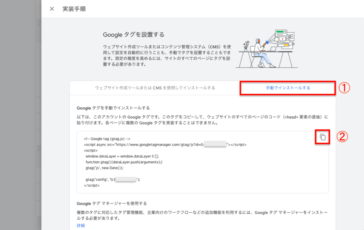Click the intro paragraph starting with ウェブサイト作成ツールまたはコンテンツ管理
364x230 pixels.
click(167, 55)
